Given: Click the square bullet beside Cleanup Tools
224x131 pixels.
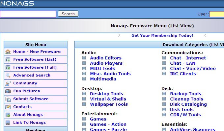Looking at the screenshot, I should pos(164,99).
